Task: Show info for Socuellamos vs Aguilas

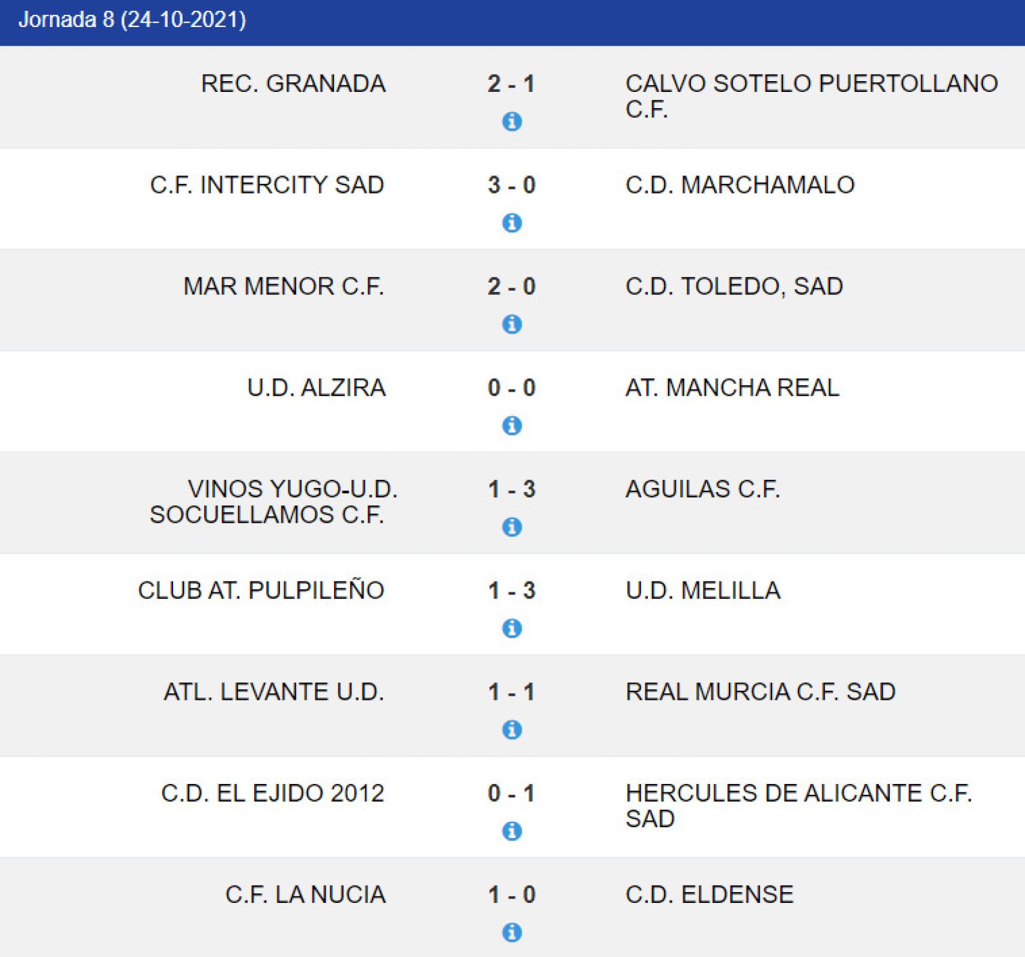Action: click(x=512, y=527)
